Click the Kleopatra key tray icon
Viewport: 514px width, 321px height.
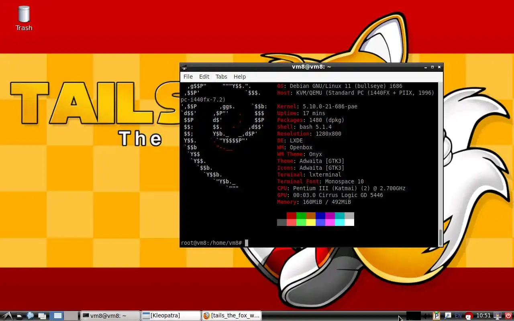[x=447, y=316]
